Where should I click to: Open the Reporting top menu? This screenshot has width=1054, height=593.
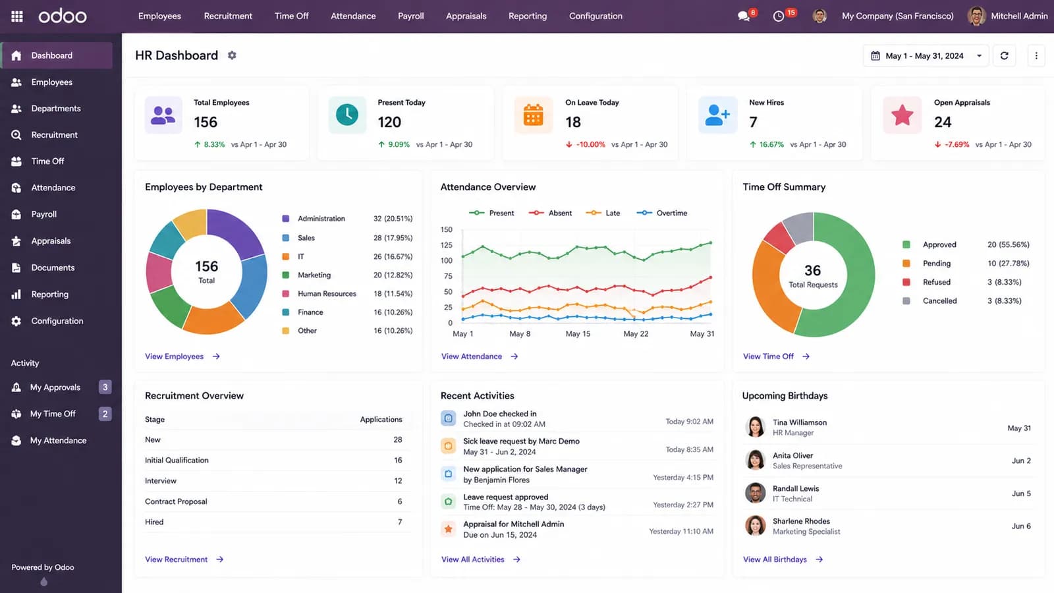528,16
